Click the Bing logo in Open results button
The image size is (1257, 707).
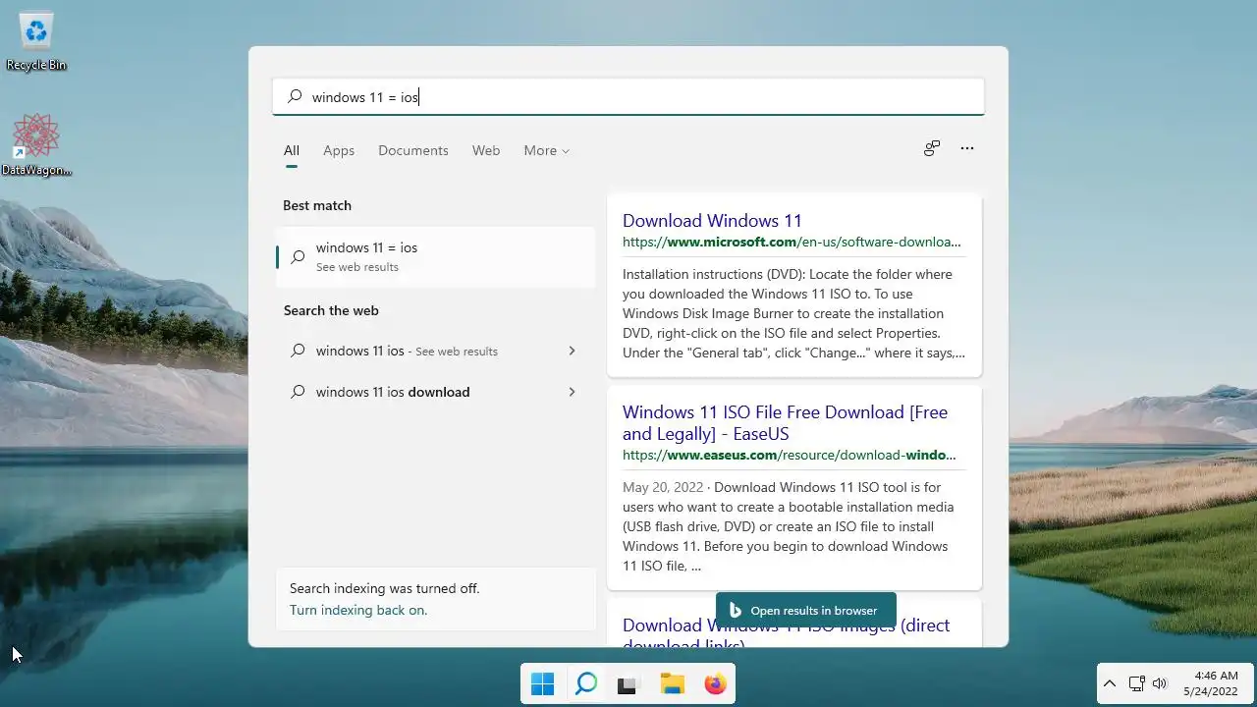tap(735, 610)
